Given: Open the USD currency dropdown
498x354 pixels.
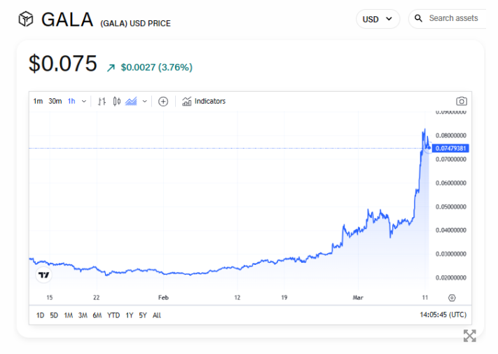Looking at the screenshot, I should [x=378, y=19].
